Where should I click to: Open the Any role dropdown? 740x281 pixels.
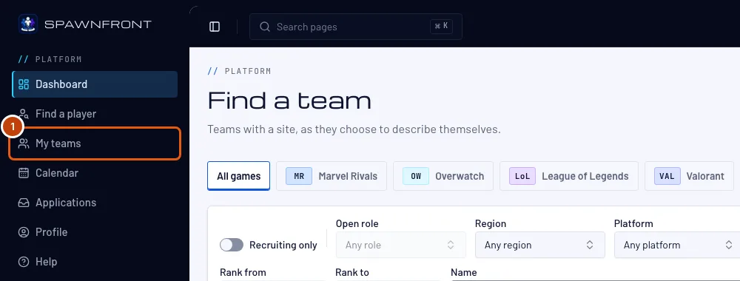[400, 246]
